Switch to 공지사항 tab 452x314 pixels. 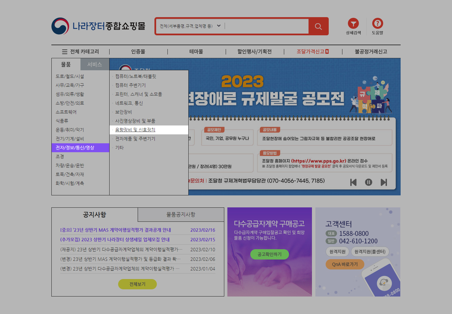(95, 215)
